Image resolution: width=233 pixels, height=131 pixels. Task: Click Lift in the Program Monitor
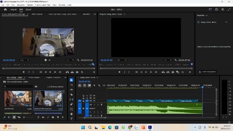click(163, 72)
